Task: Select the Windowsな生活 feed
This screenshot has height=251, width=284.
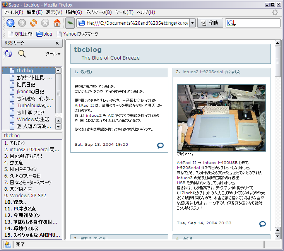Action: tap(29, 120)
